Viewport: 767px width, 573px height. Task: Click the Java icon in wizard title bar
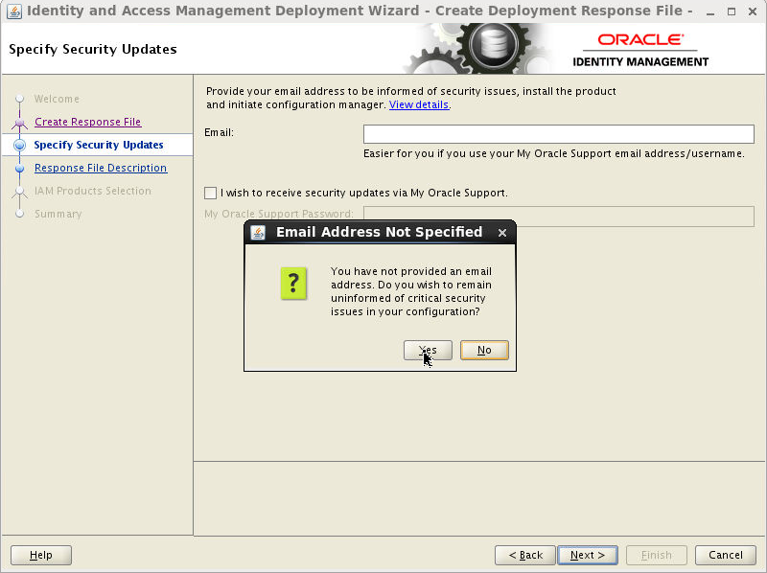(13, 11)
